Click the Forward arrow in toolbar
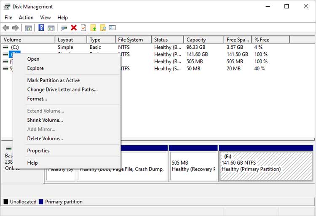316x216 pixels. pos(16,28)
